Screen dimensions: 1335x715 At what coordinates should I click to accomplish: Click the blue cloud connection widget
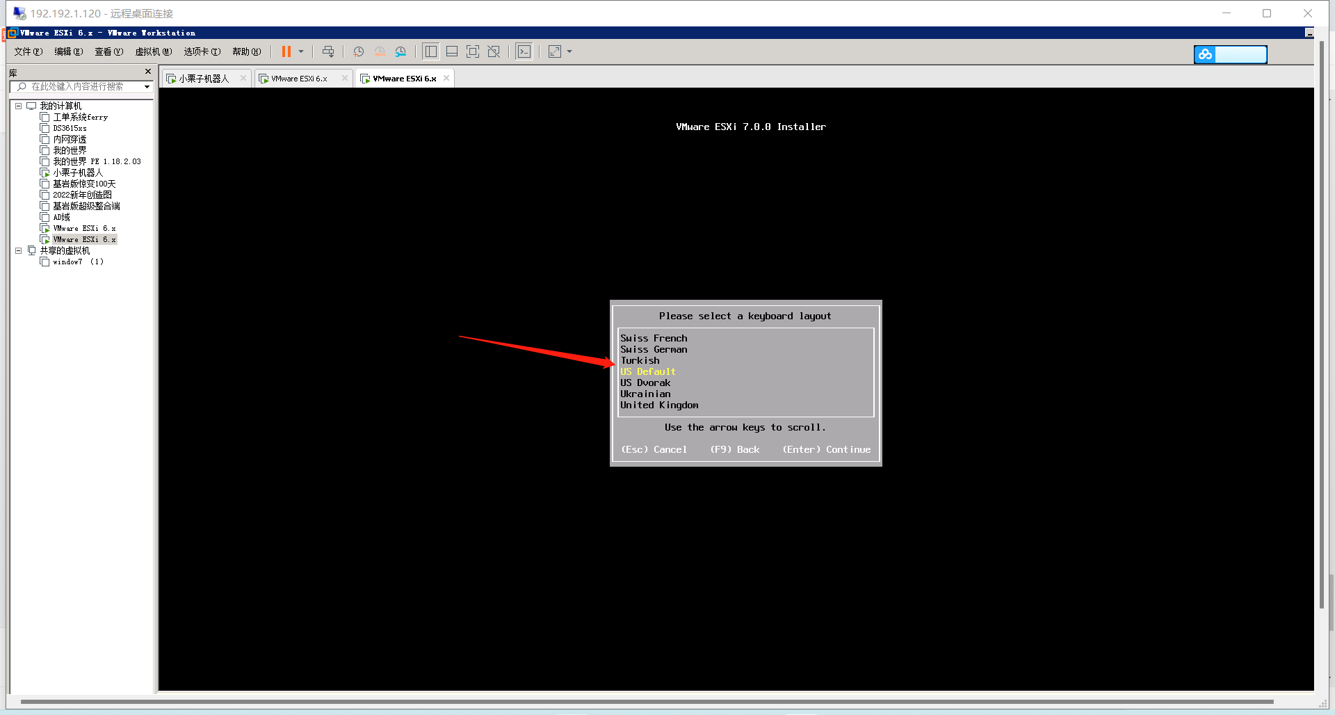1231,54
